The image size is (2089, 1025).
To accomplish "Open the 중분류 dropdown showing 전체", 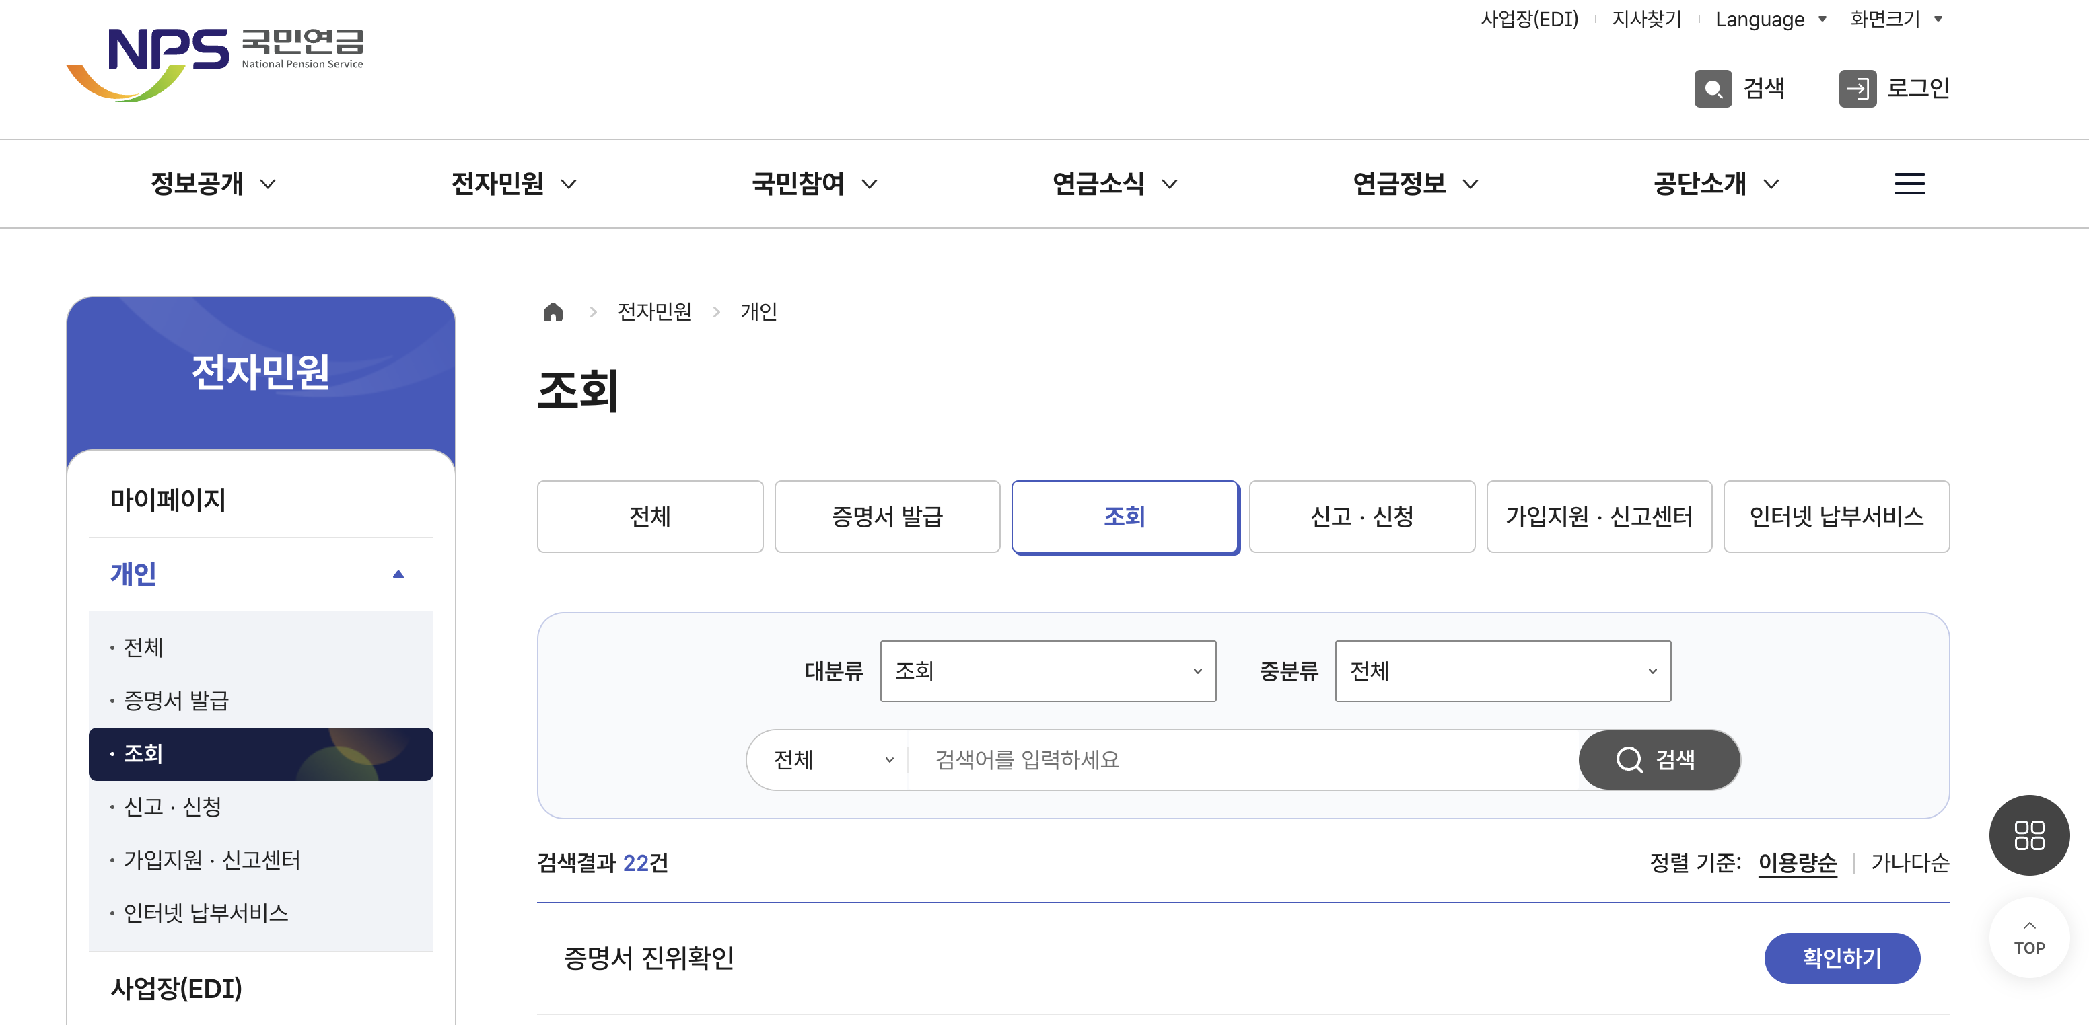I will click(1502, 671).
